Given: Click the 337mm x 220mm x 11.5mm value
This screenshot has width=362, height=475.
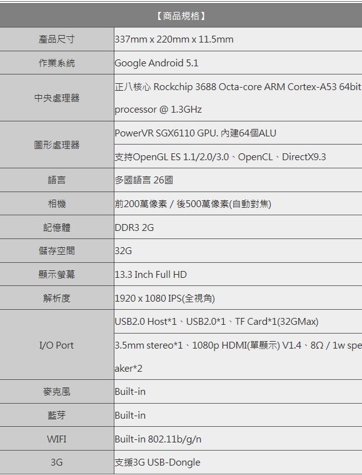Looking at the screenshot, I should click(x=174, y=39).
